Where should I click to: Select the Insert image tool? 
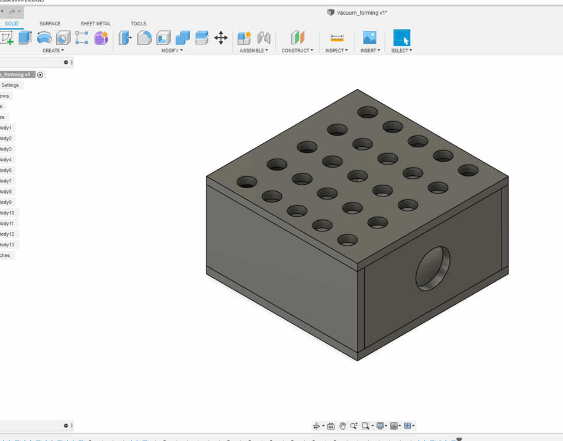369,38
